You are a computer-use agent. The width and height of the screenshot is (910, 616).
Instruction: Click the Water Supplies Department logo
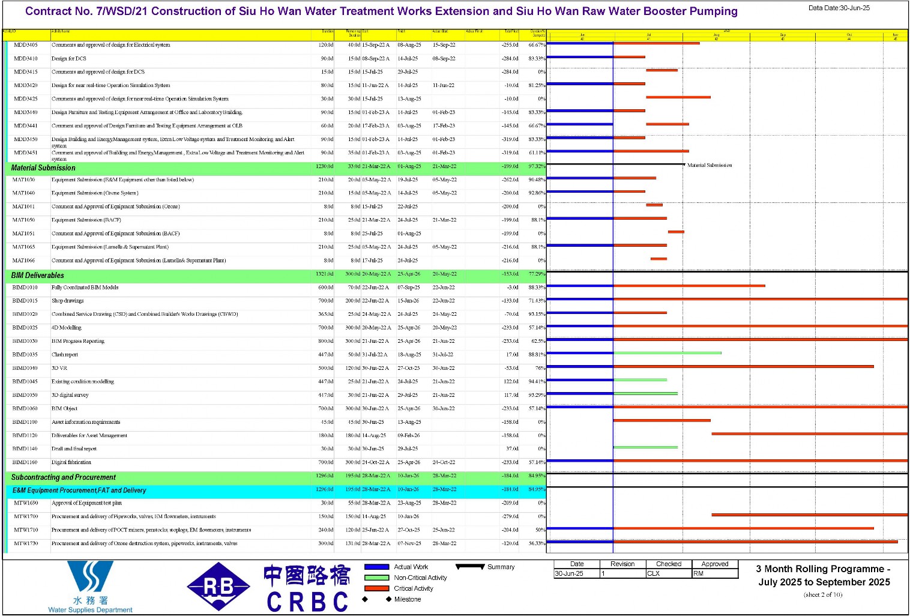[x=90, y=587]
